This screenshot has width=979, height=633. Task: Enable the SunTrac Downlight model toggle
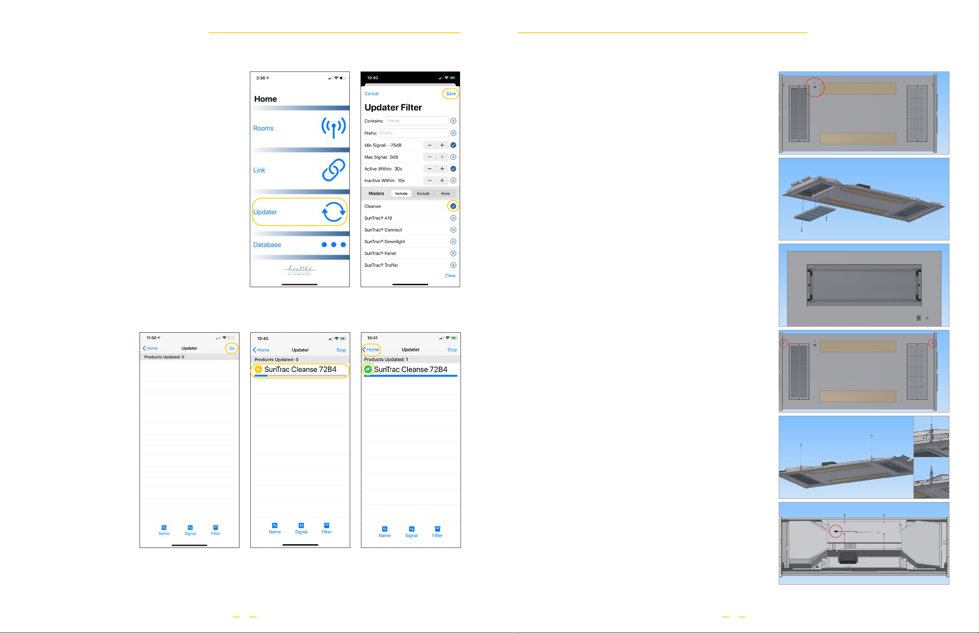(453, 242)
